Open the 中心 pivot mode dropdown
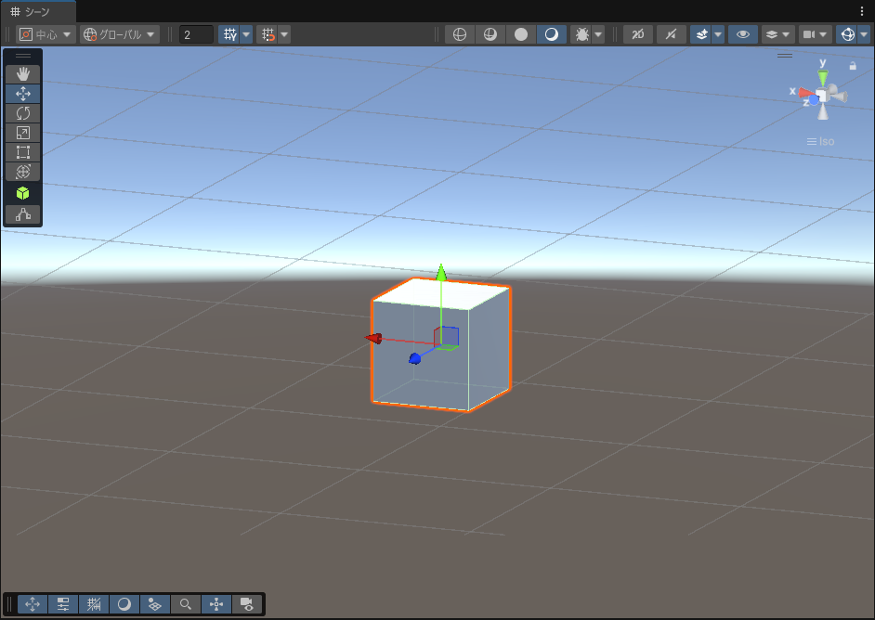 click(x=46, y=34)
